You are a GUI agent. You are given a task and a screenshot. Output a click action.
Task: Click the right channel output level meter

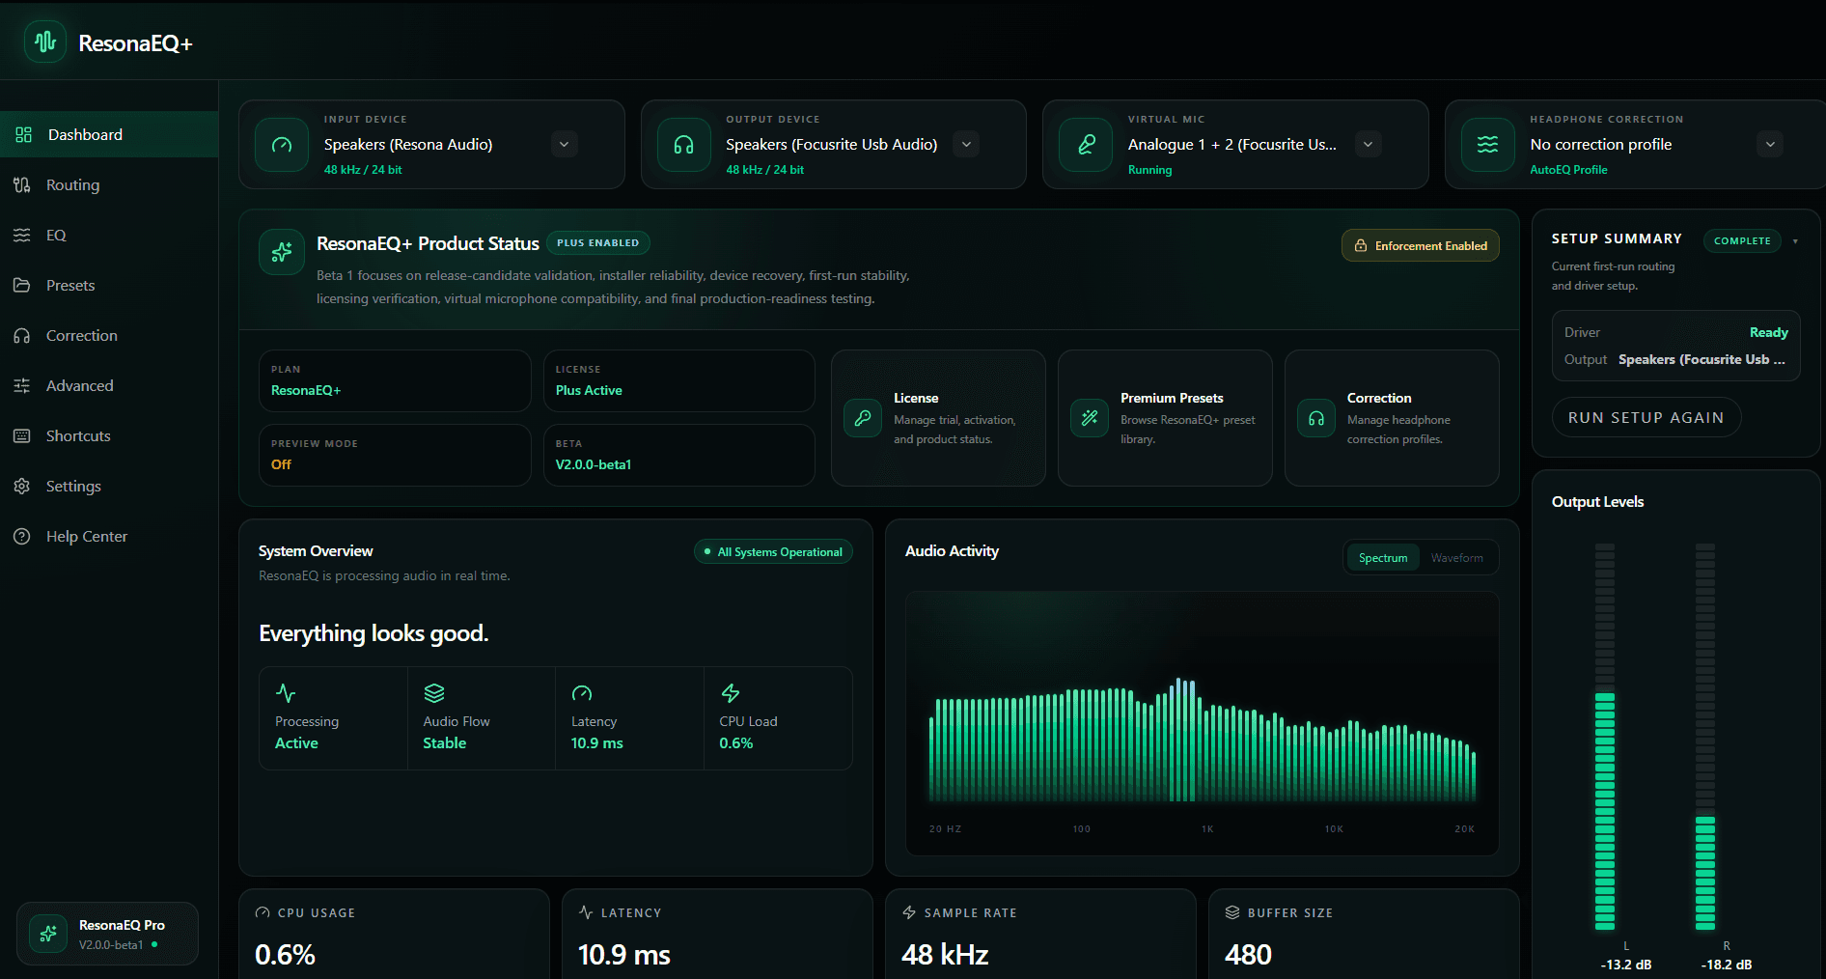coord(1705,737)
